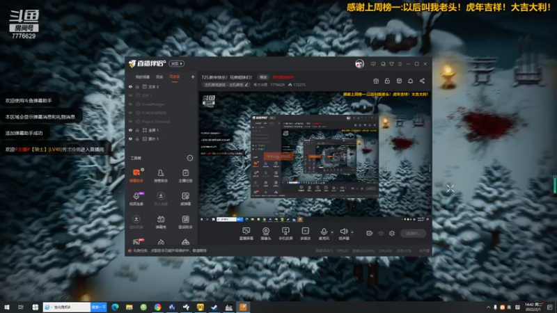Image resolution: width=557 pixels, height=313 pixels.
Task: Expand microphone options arrow
Action: 332,232
